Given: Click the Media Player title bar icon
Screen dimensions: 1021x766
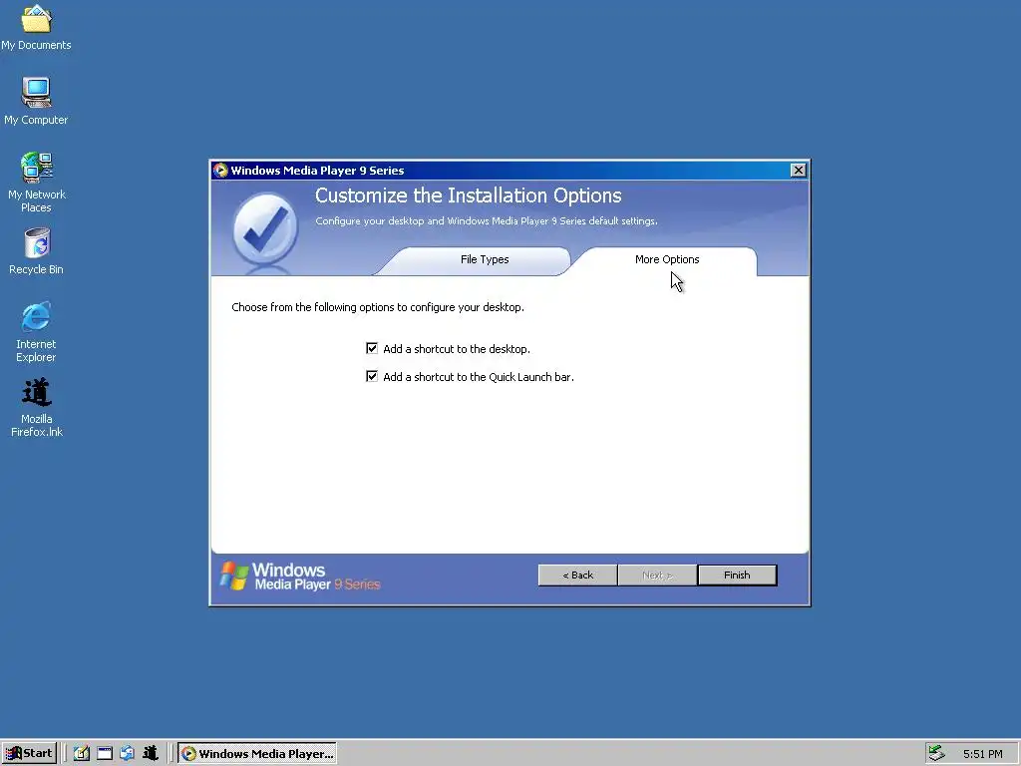Looking at the screenshot, I should 220,171.
